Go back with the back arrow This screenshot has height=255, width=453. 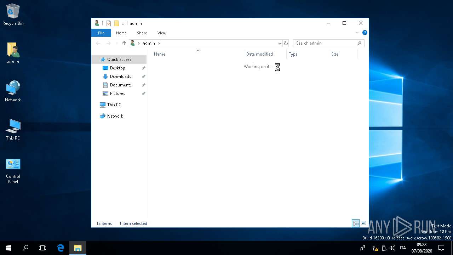click(98, 43)
